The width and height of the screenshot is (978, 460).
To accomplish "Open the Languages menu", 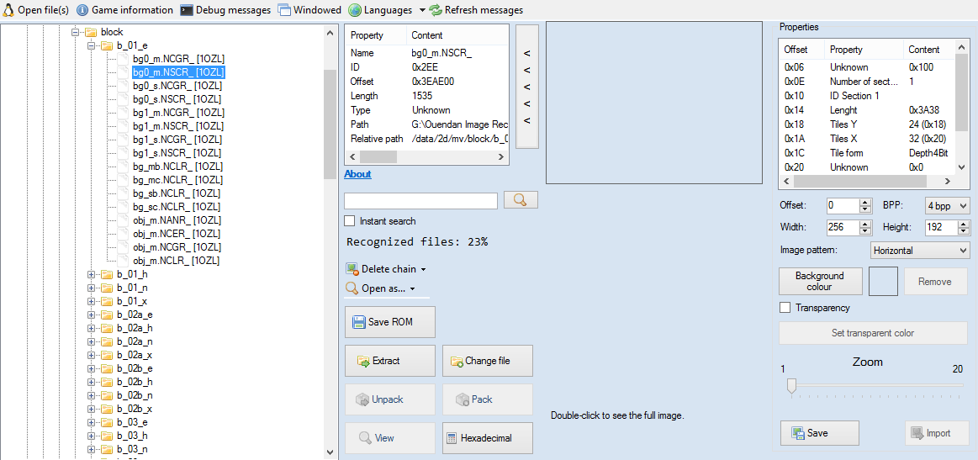I will pyautogui.click(x=386, y=10).
